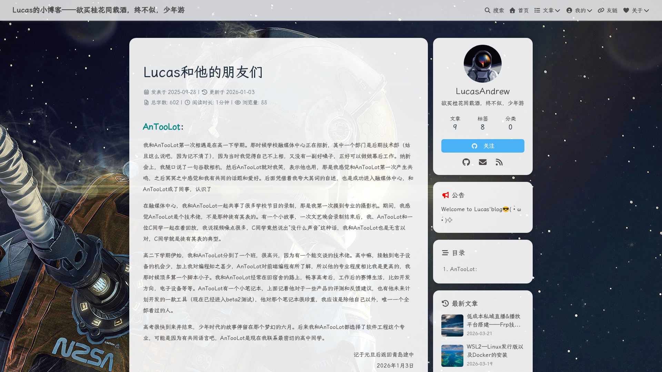Open the 友链 menu item

(612, 10)
